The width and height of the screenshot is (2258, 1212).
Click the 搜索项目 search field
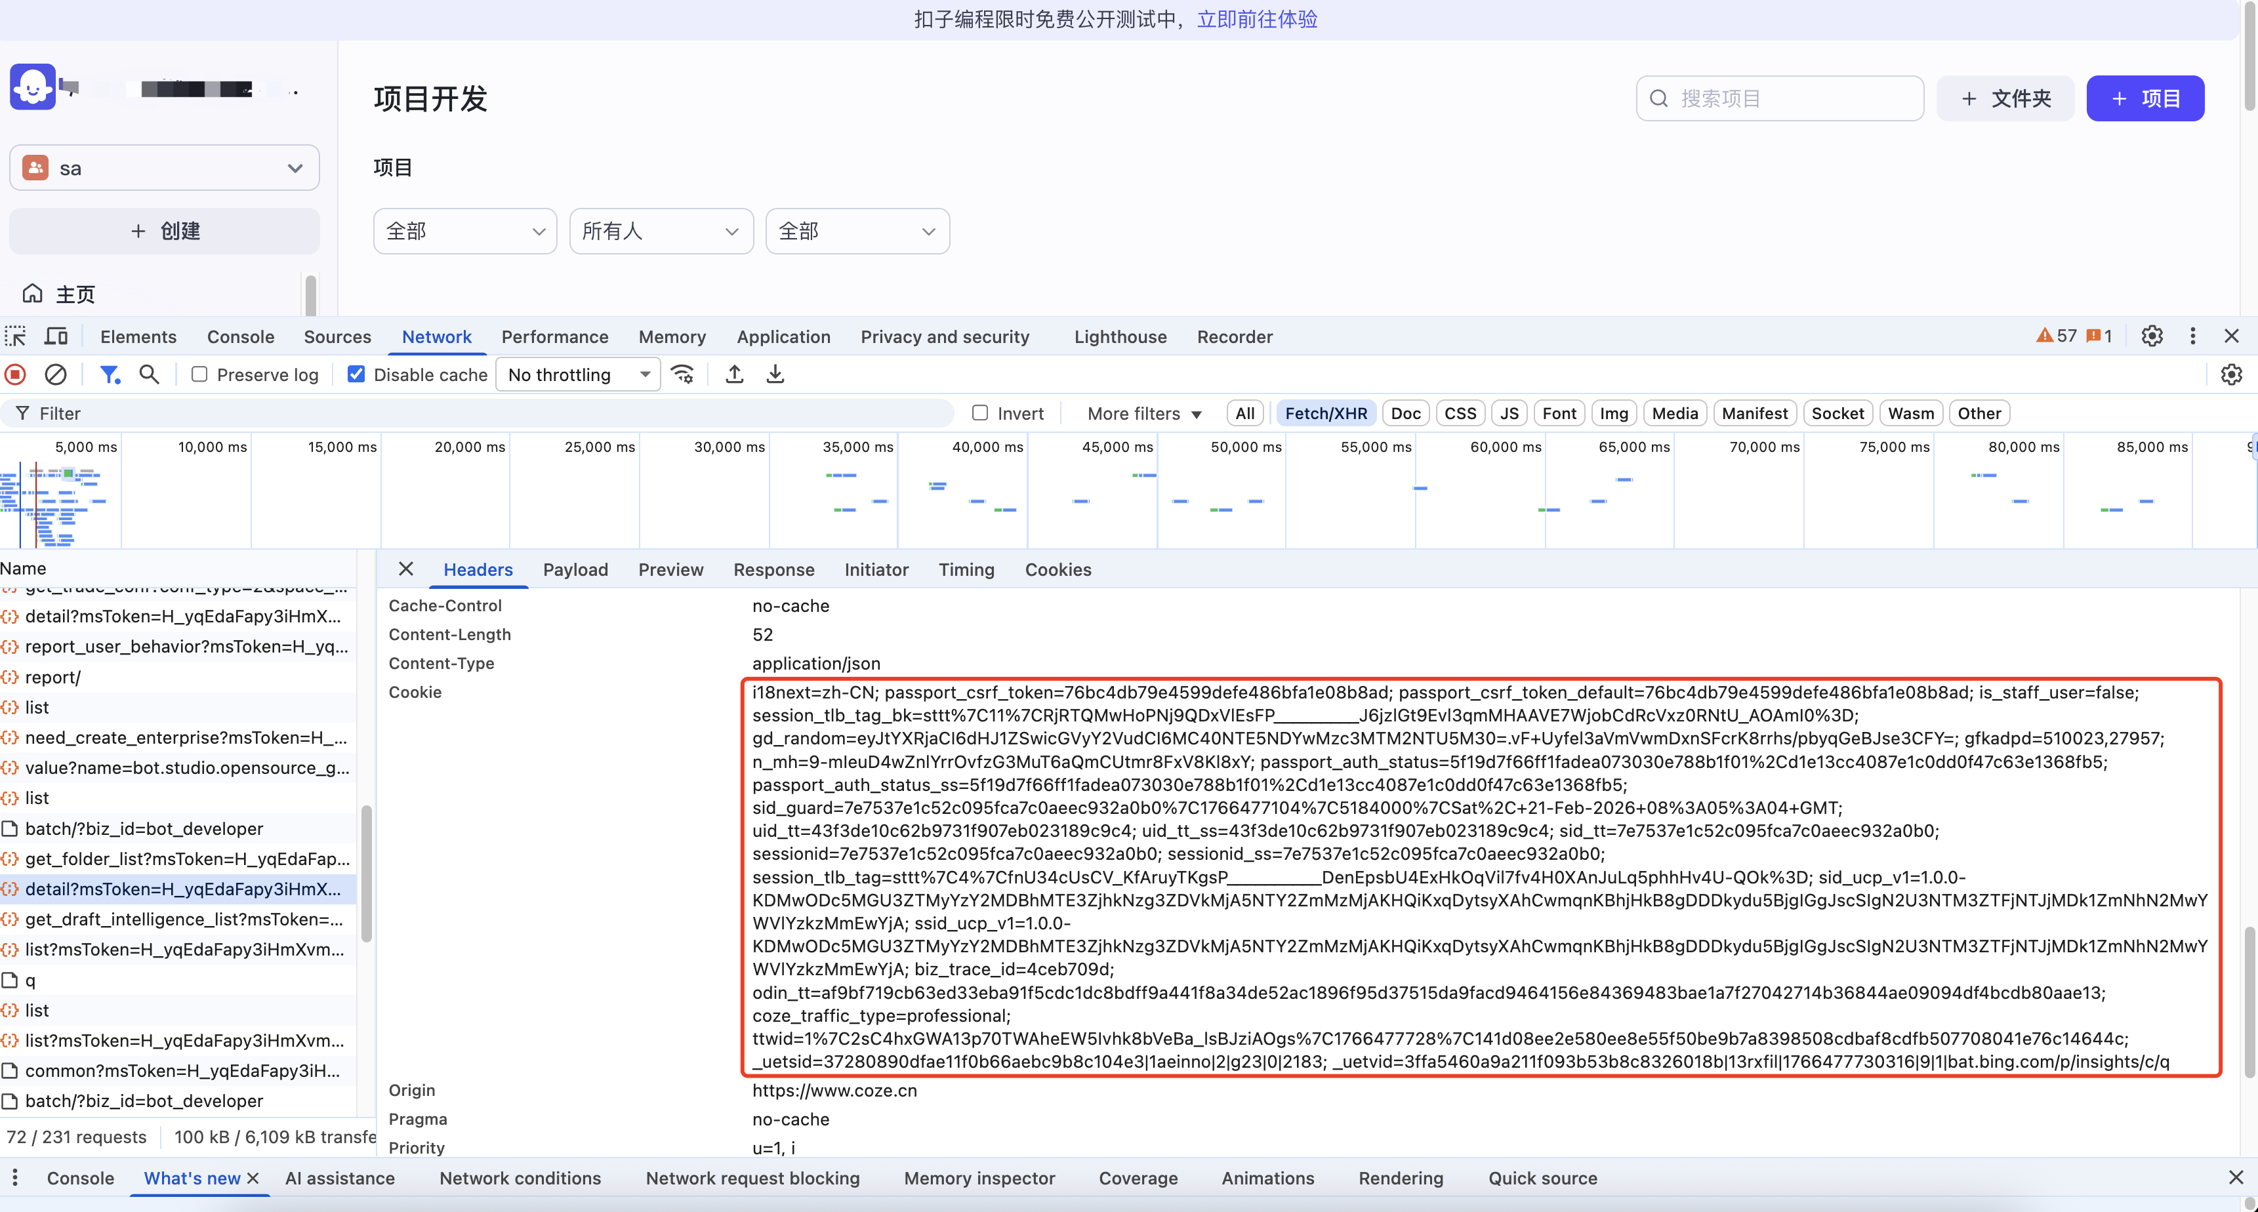[1779, 98]
